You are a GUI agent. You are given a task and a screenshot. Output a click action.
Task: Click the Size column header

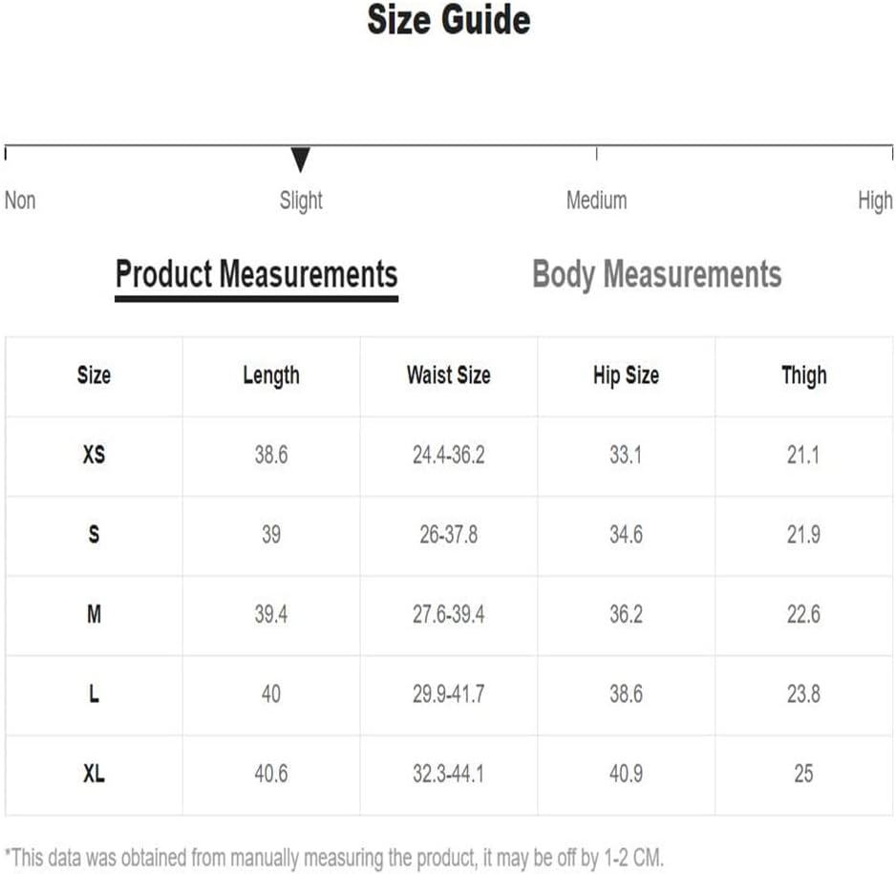click(x=94, y=375)
